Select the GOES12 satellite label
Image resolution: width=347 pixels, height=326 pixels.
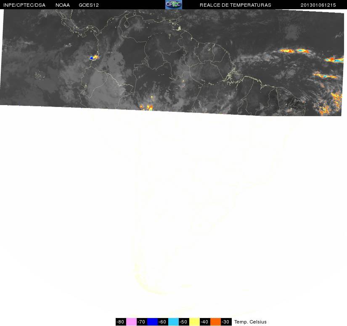tap(89, 5)
